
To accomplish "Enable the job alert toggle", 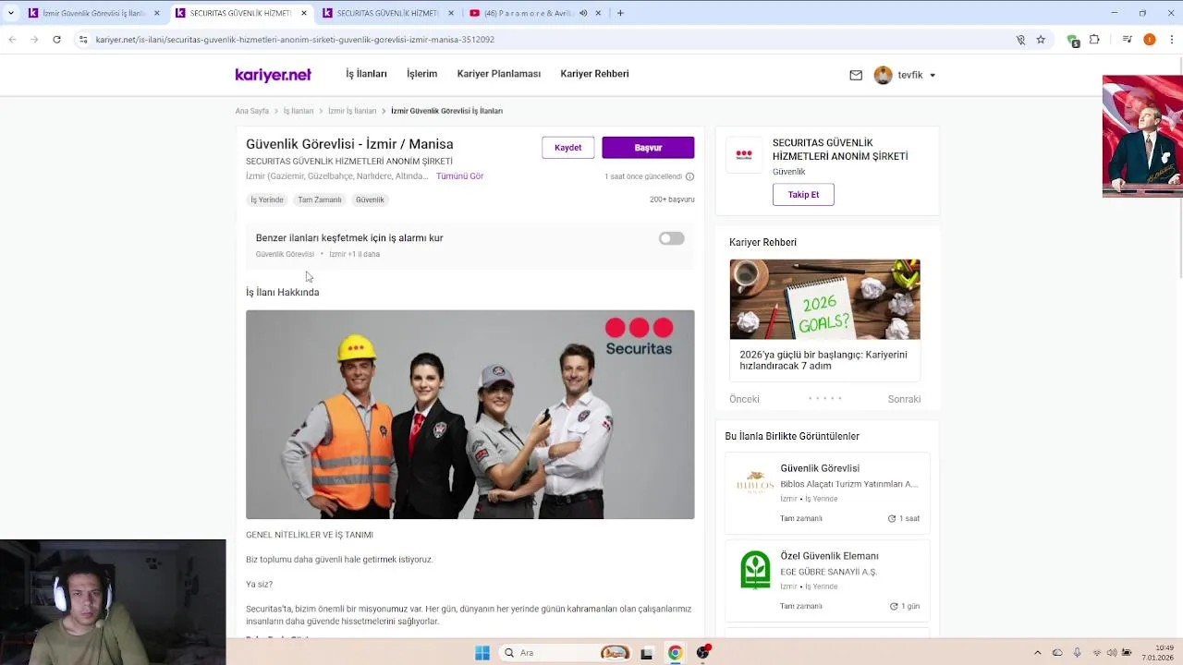I will [672, 238].
